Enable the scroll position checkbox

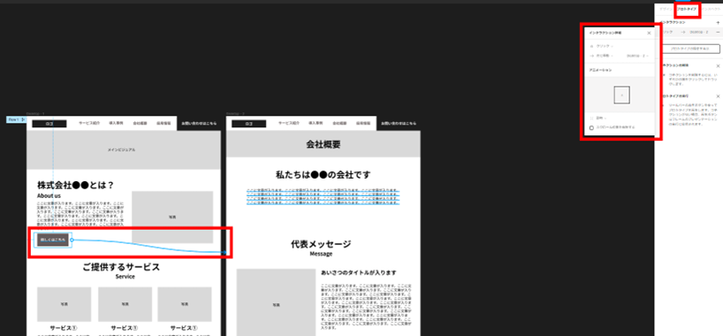pos(591,127)
